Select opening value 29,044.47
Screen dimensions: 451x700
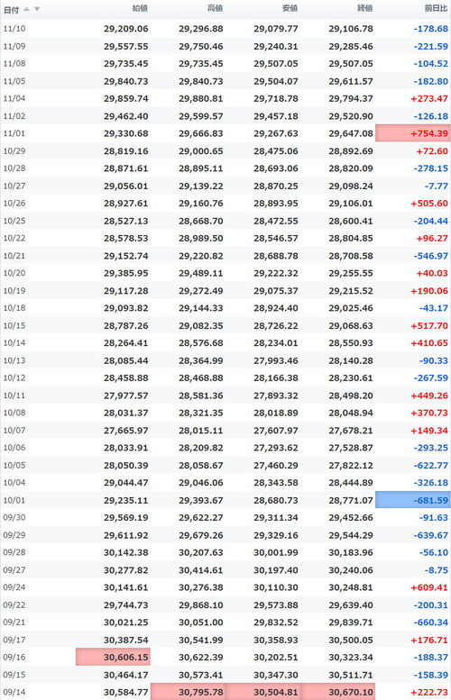click(126, 483)
